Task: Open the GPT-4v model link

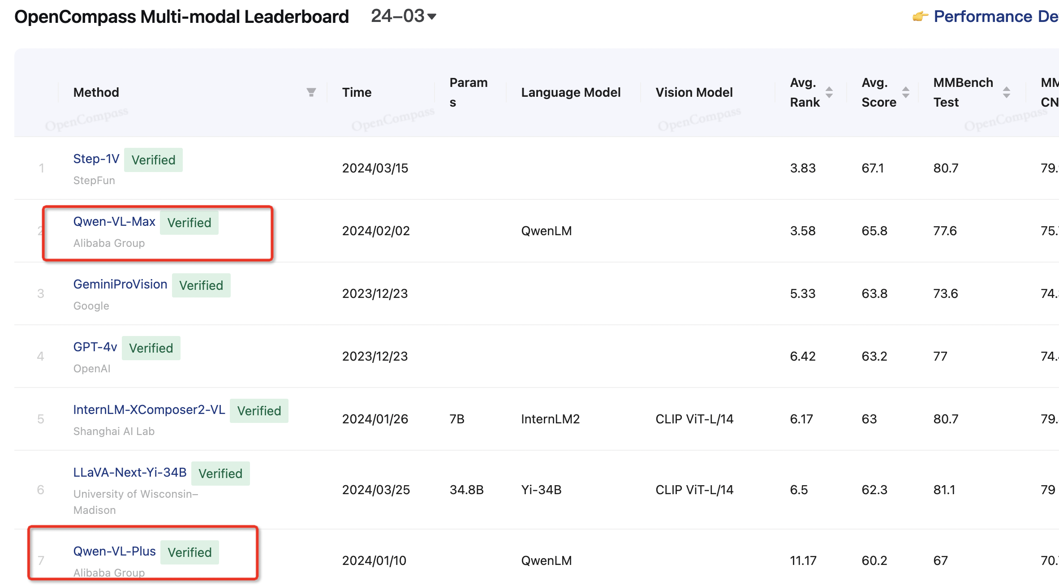Action: pyautogui.click(x=95, y=347)
